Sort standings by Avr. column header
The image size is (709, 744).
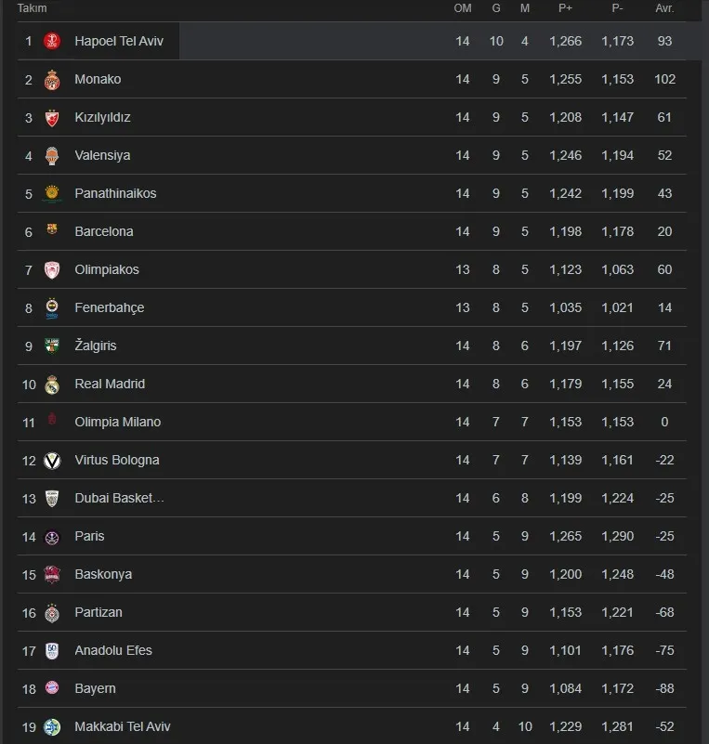coord(664,8)
